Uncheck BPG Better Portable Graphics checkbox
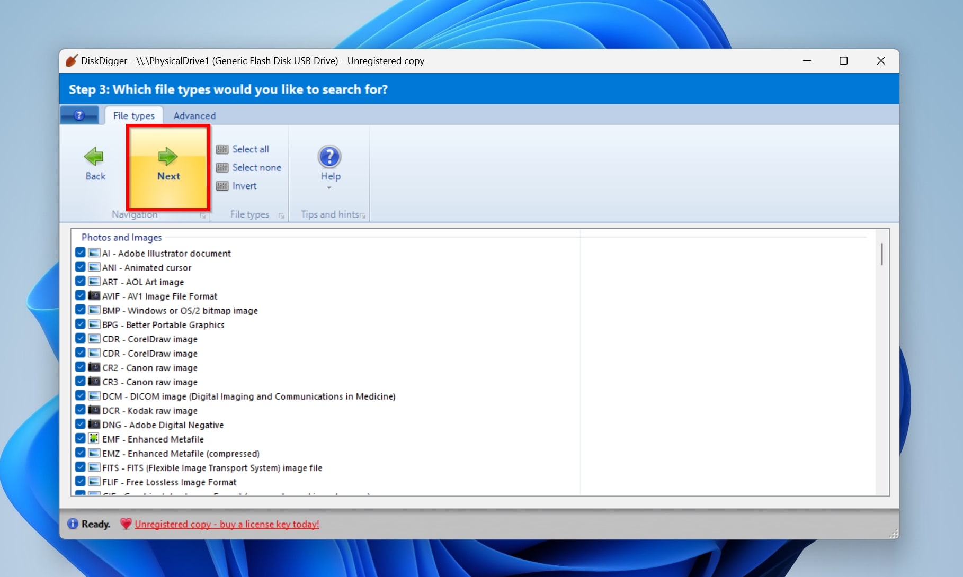This screenshot has height=577, width=963. pos(81,324)
